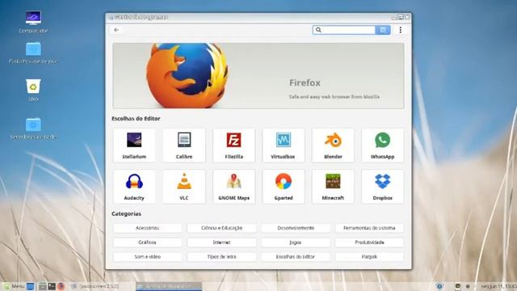
Task: Select the Tipos de letra category
Action: pos(221,257)
